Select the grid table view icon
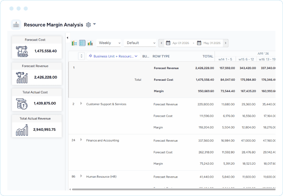Screen dimensions: 283x196 click(82, 43)
